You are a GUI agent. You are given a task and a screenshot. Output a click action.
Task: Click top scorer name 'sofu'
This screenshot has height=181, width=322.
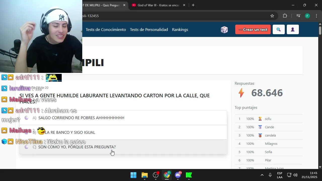click(x=268, y=119)
